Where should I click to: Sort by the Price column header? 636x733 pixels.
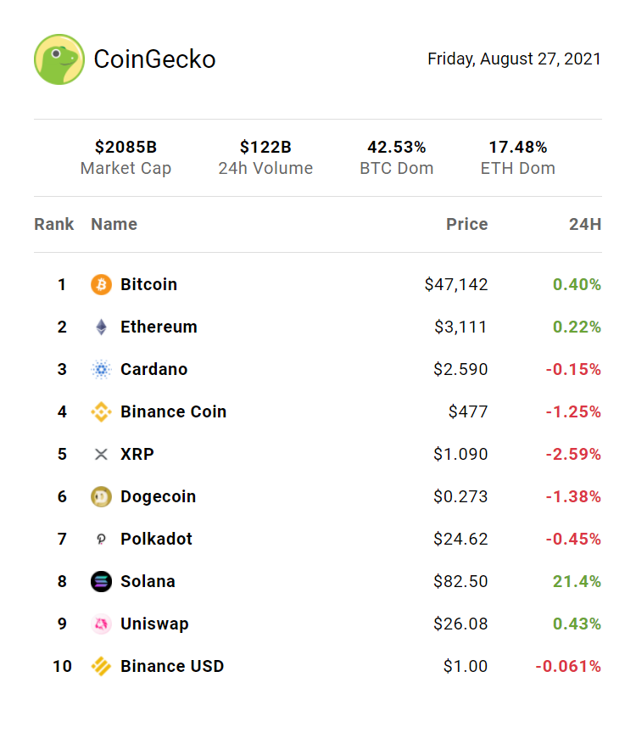click(467, 225)
